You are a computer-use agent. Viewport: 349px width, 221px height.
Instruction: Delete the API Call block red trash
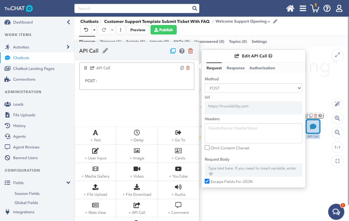pyautogui.click(x=190, y=51)
